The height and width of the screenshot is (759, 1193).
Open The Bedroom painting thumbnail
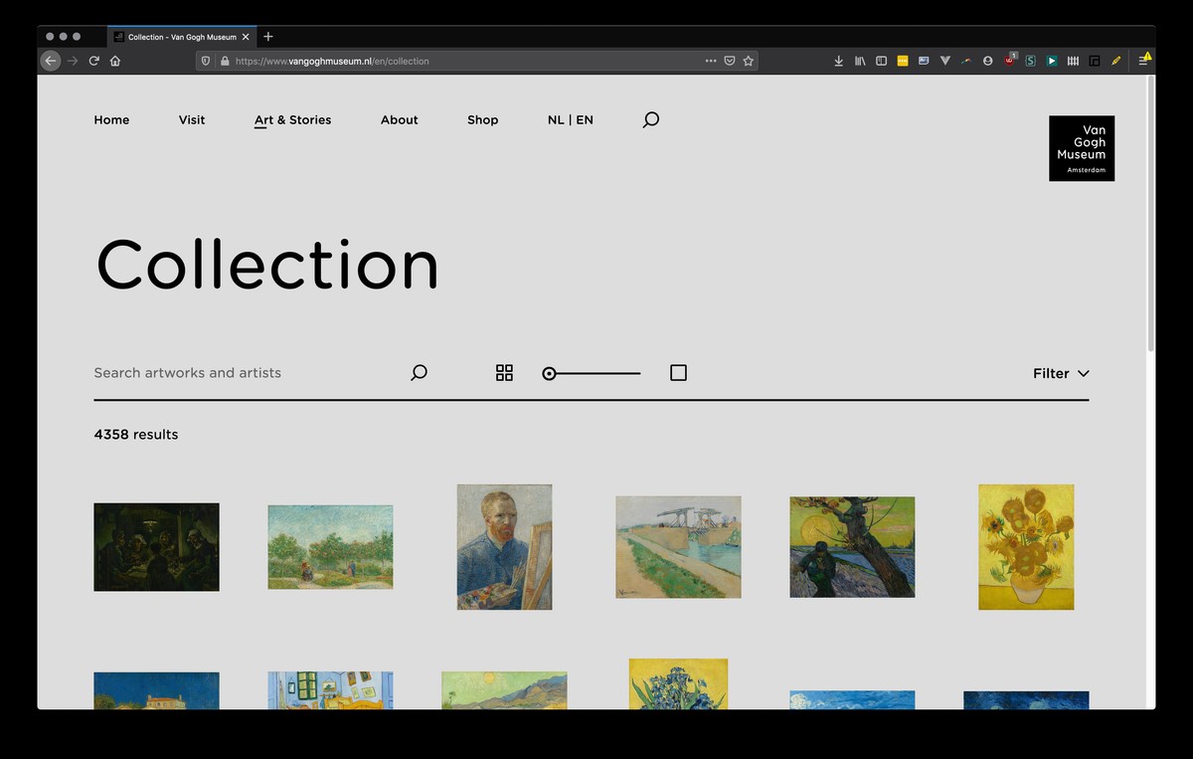point(330,690)
